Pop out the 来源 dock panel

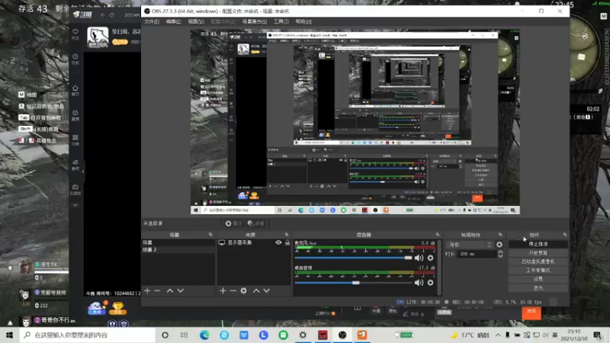[287, 235]
